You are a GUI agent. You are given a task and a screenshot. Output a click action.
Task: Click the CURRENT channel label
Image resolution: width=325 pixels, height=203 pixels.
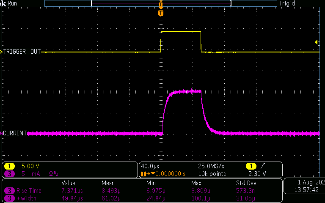[15, 133]
